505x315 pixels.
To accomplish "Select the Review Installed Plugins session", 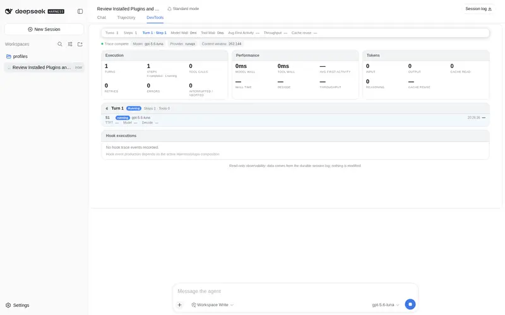I will pos(44,67).
